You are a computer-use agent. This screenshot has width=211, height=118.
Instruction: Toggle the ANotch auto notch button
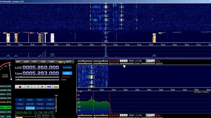point(50,104)
